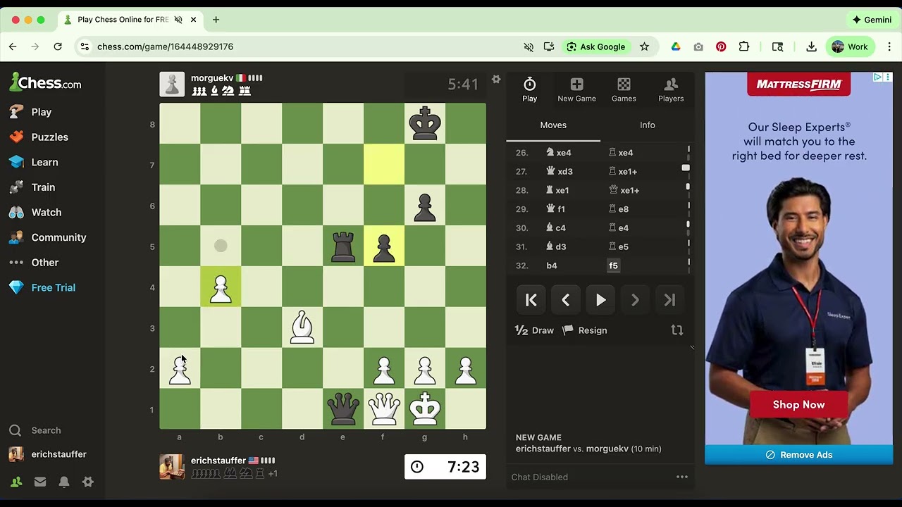Go to next move

click(635, 300)
